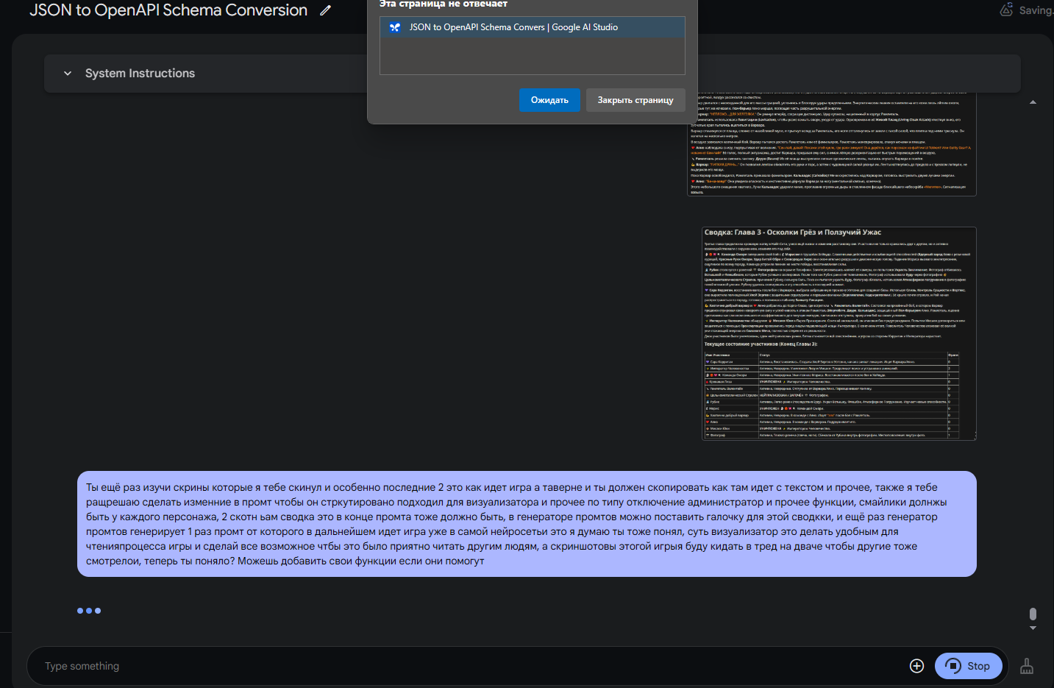This screenshot has height=688, width=1054.
Task: Click the loading dots response indicator
Action: click(89, 611)
